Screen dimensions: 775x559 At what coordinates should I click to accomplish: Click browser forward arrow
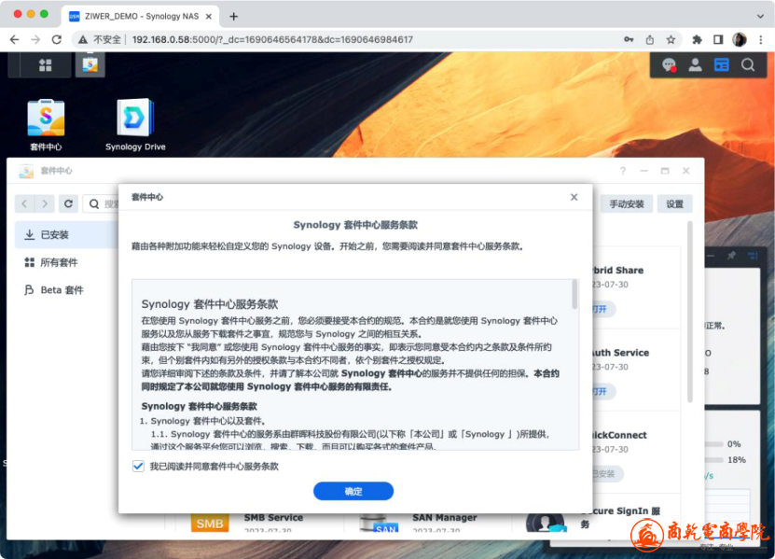click(x=35, y=39)
